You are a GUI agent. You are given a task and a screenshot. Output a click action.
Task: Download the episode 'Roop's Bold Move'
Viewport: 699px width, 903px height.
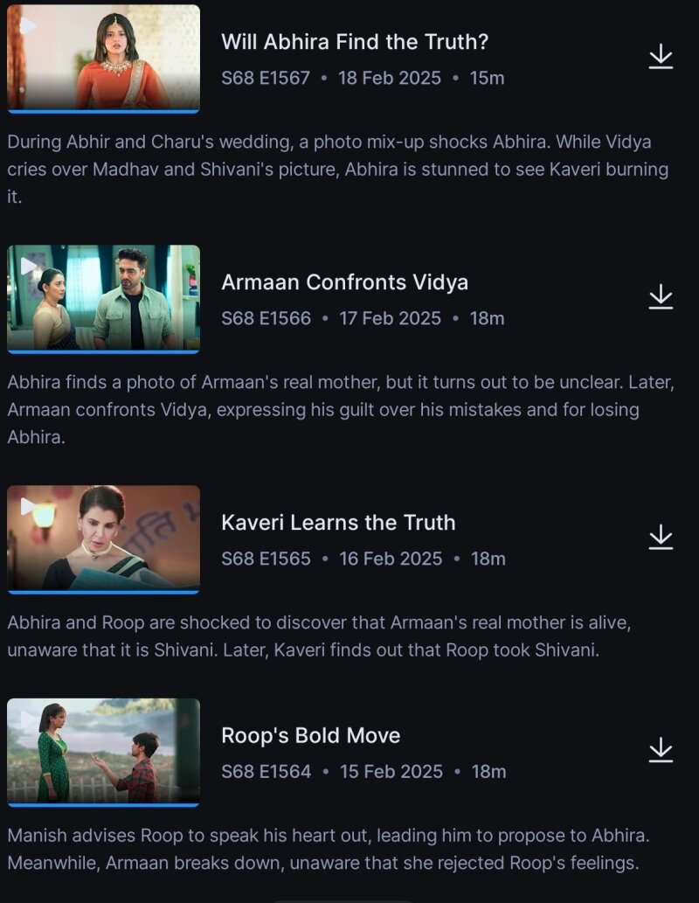662,751
